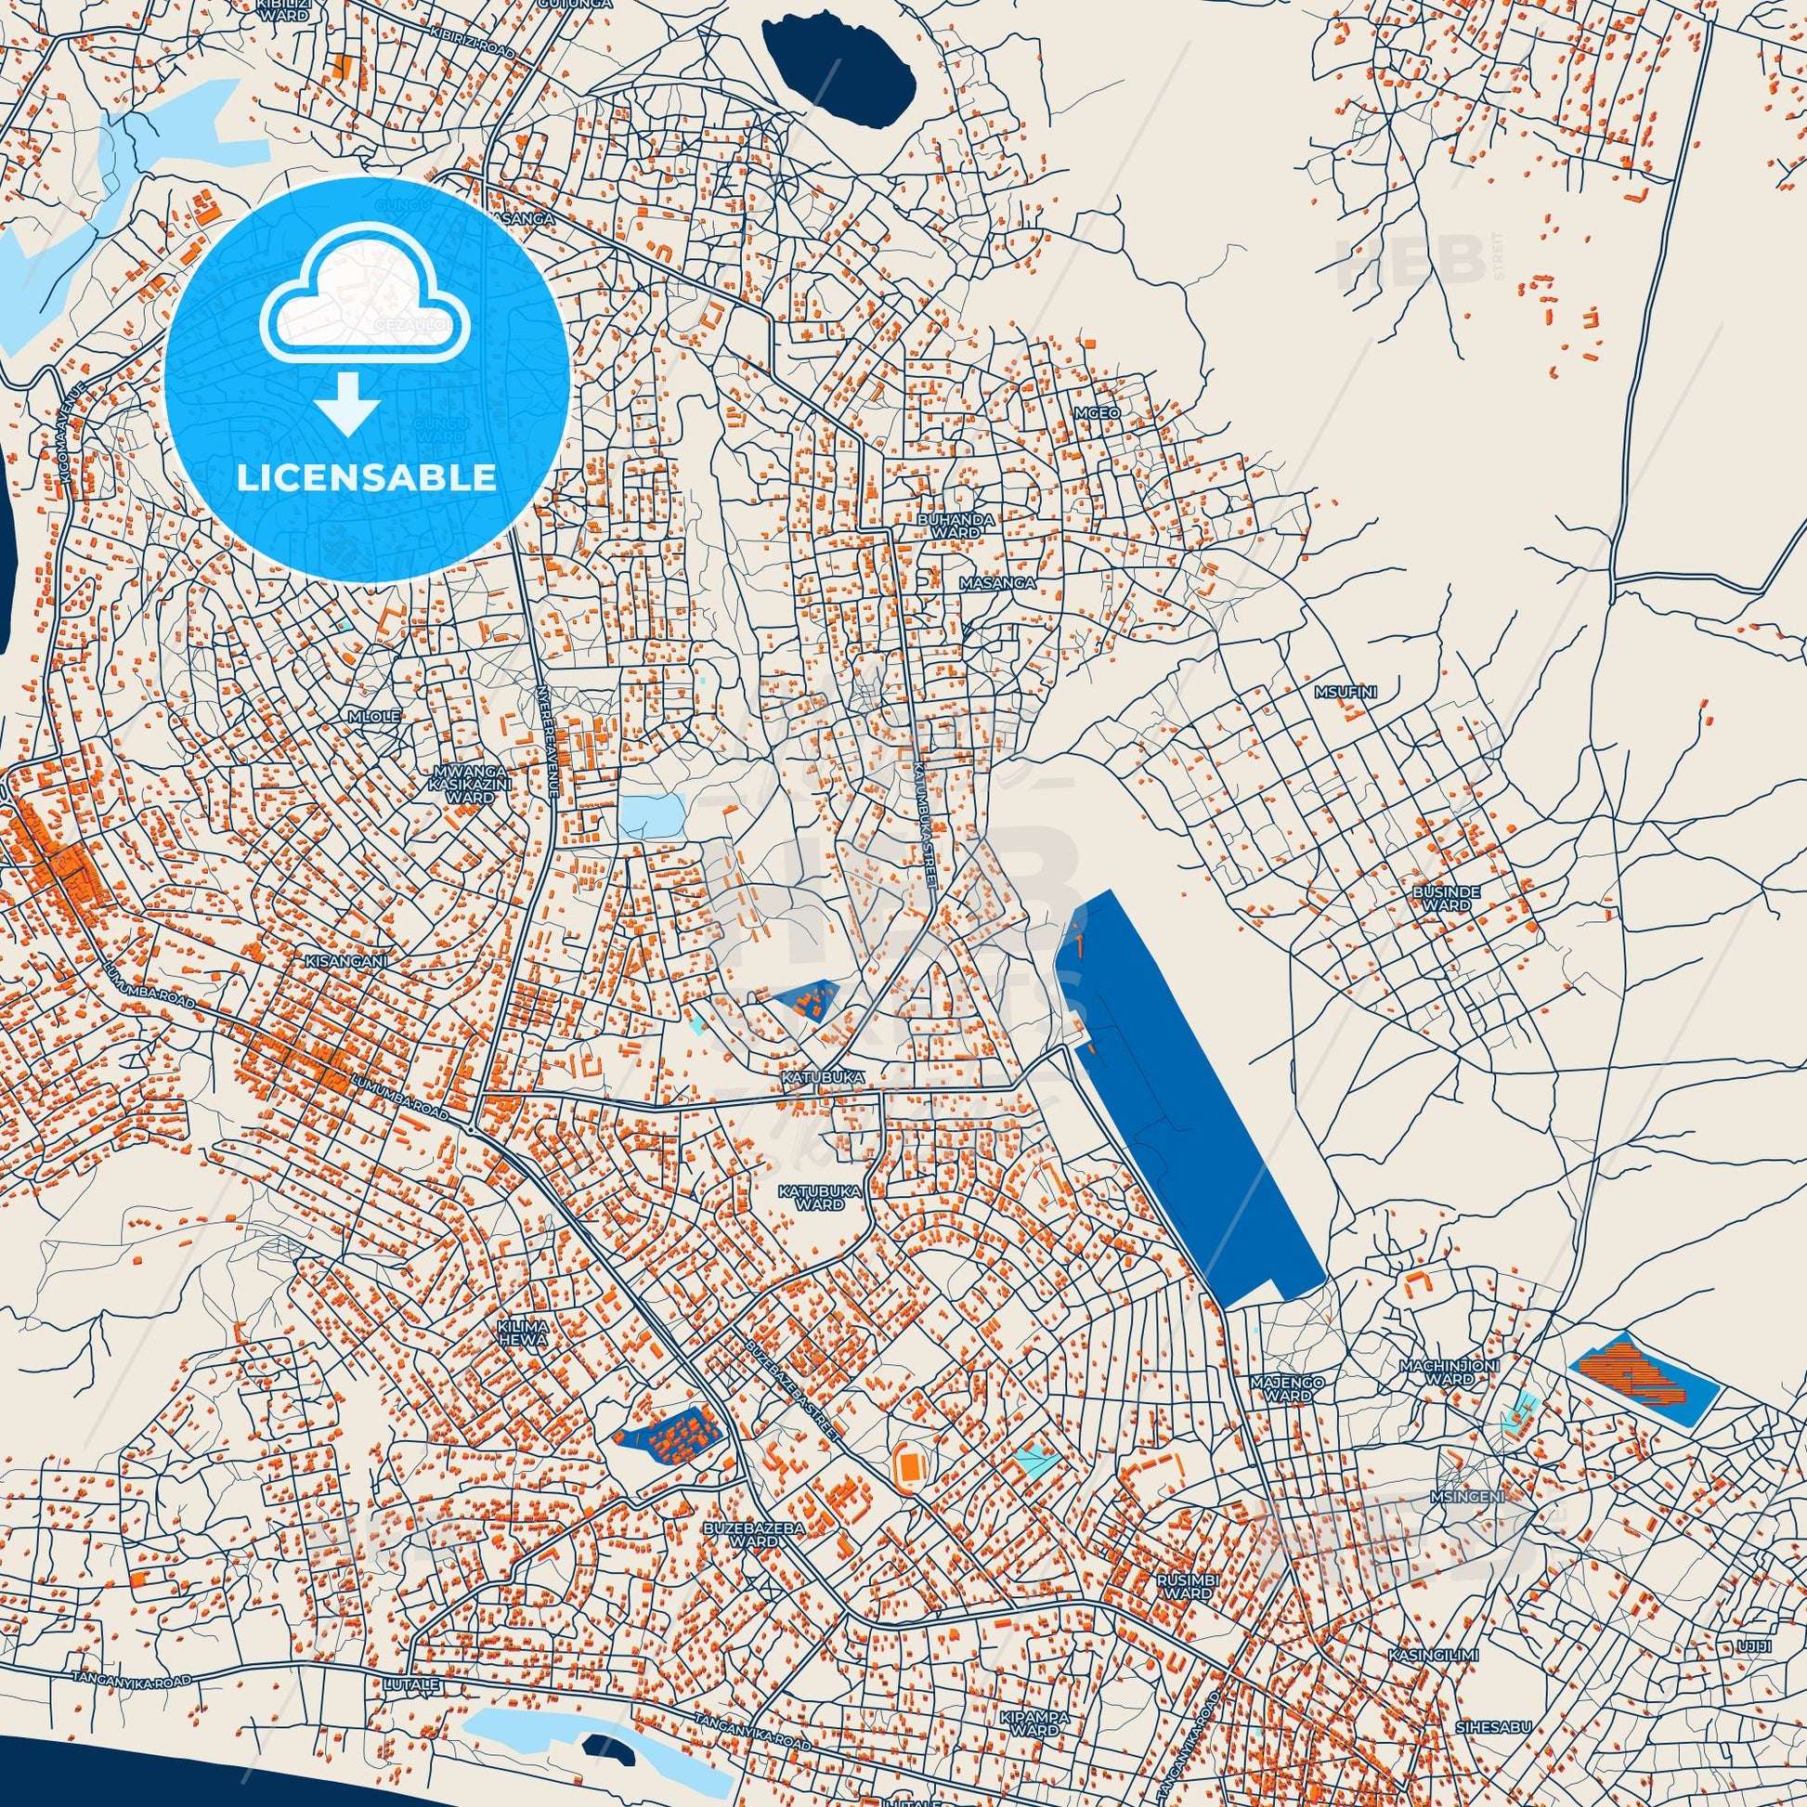Click the LICENSABLE text in the badge

[x=367, y=479]
